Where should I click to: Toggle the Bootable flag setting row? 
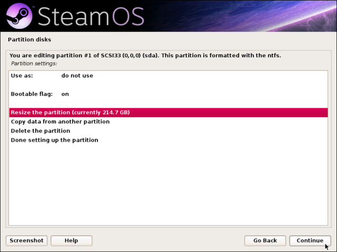click(x=168, y=94)
